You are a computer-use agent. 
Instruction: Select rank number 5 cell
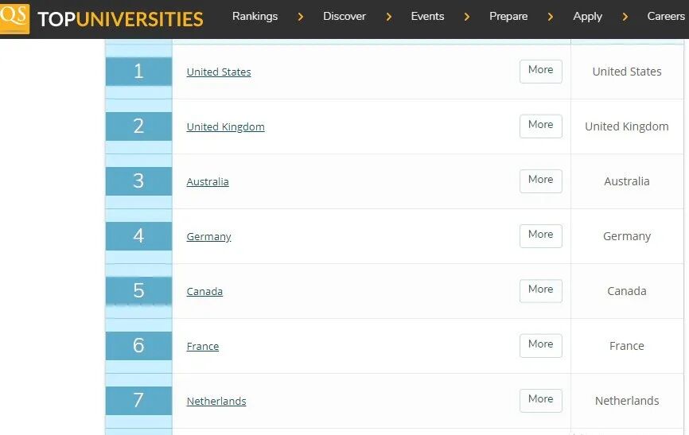click(138, 291)
